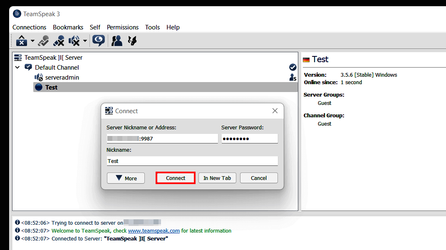Click the German flag icon beside Test
The image size is (446, 250).
[x=306, y=60]
